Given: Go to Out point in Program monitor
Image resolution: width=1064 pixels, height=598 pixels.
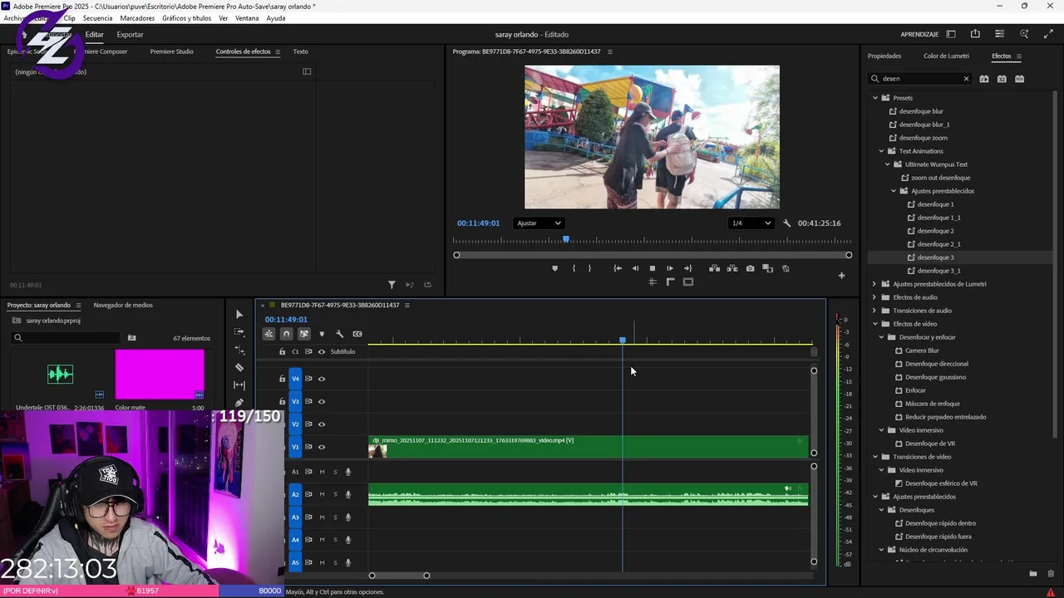Looking at the screenshot, I should point(687,268).
